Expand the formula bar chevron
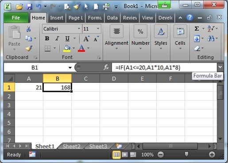This screenshot has width=228, height=163. point(220,67)
